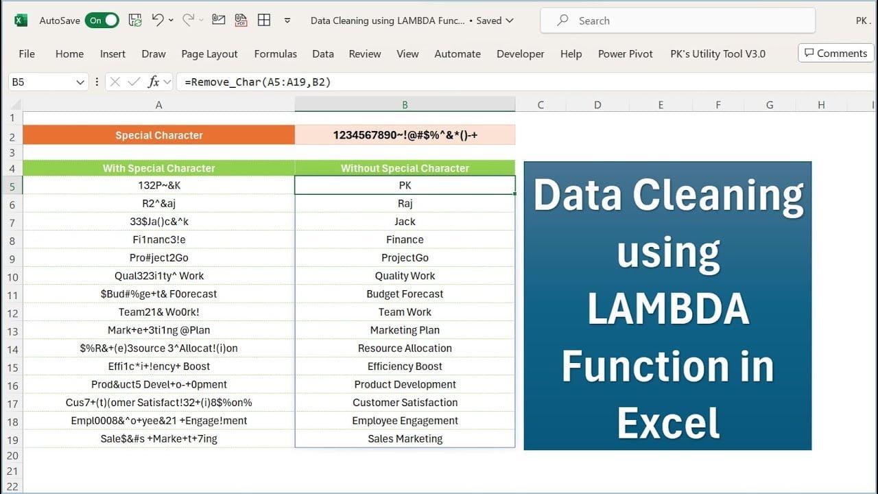This screenshot has width=878, height=494.
Task: Click the result cell 'Budget Forecast'
Action: pyautogui.click(x=405, y=294)
